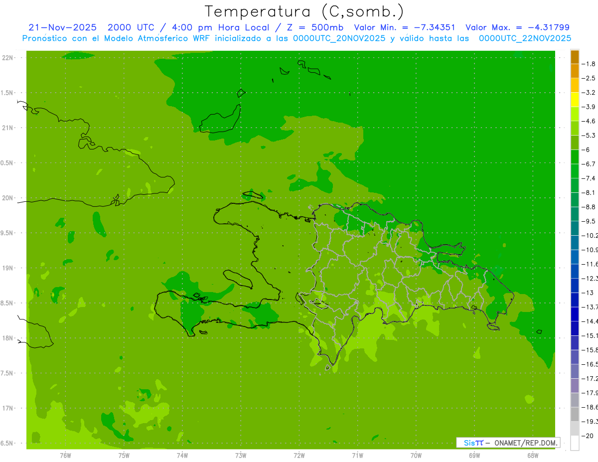This screenshot has height=462, width=598.
Task: Click the '-20' colorbar label
Action: click(x=588, y=436)
